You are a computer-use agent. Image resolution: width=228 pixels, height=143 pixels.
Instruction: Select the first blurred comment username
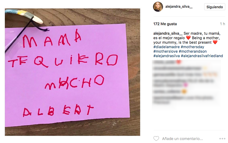click(164, 62)
